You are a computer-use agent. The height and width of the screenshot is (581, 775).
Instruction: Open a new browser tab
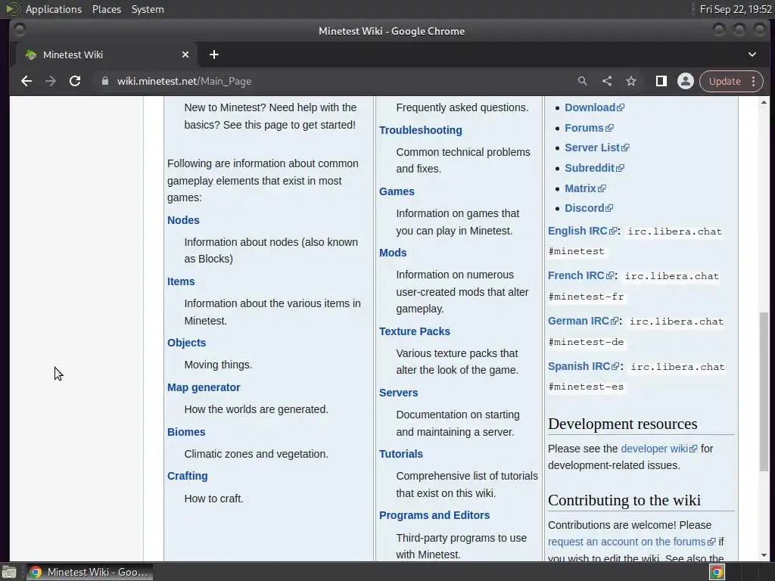214,54
